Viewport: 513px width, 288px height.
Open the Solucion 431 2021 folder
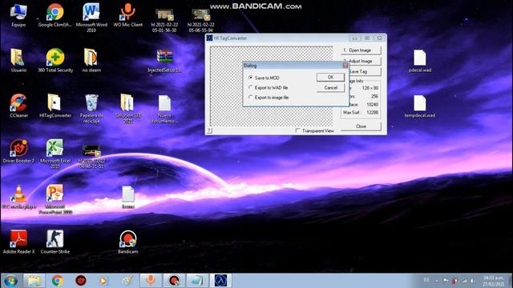(x=128, y=109)
